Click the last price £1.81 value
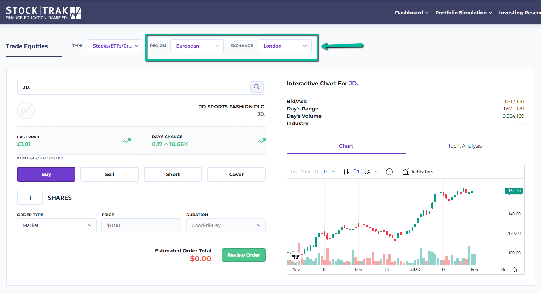 click(x=24, y=144)
